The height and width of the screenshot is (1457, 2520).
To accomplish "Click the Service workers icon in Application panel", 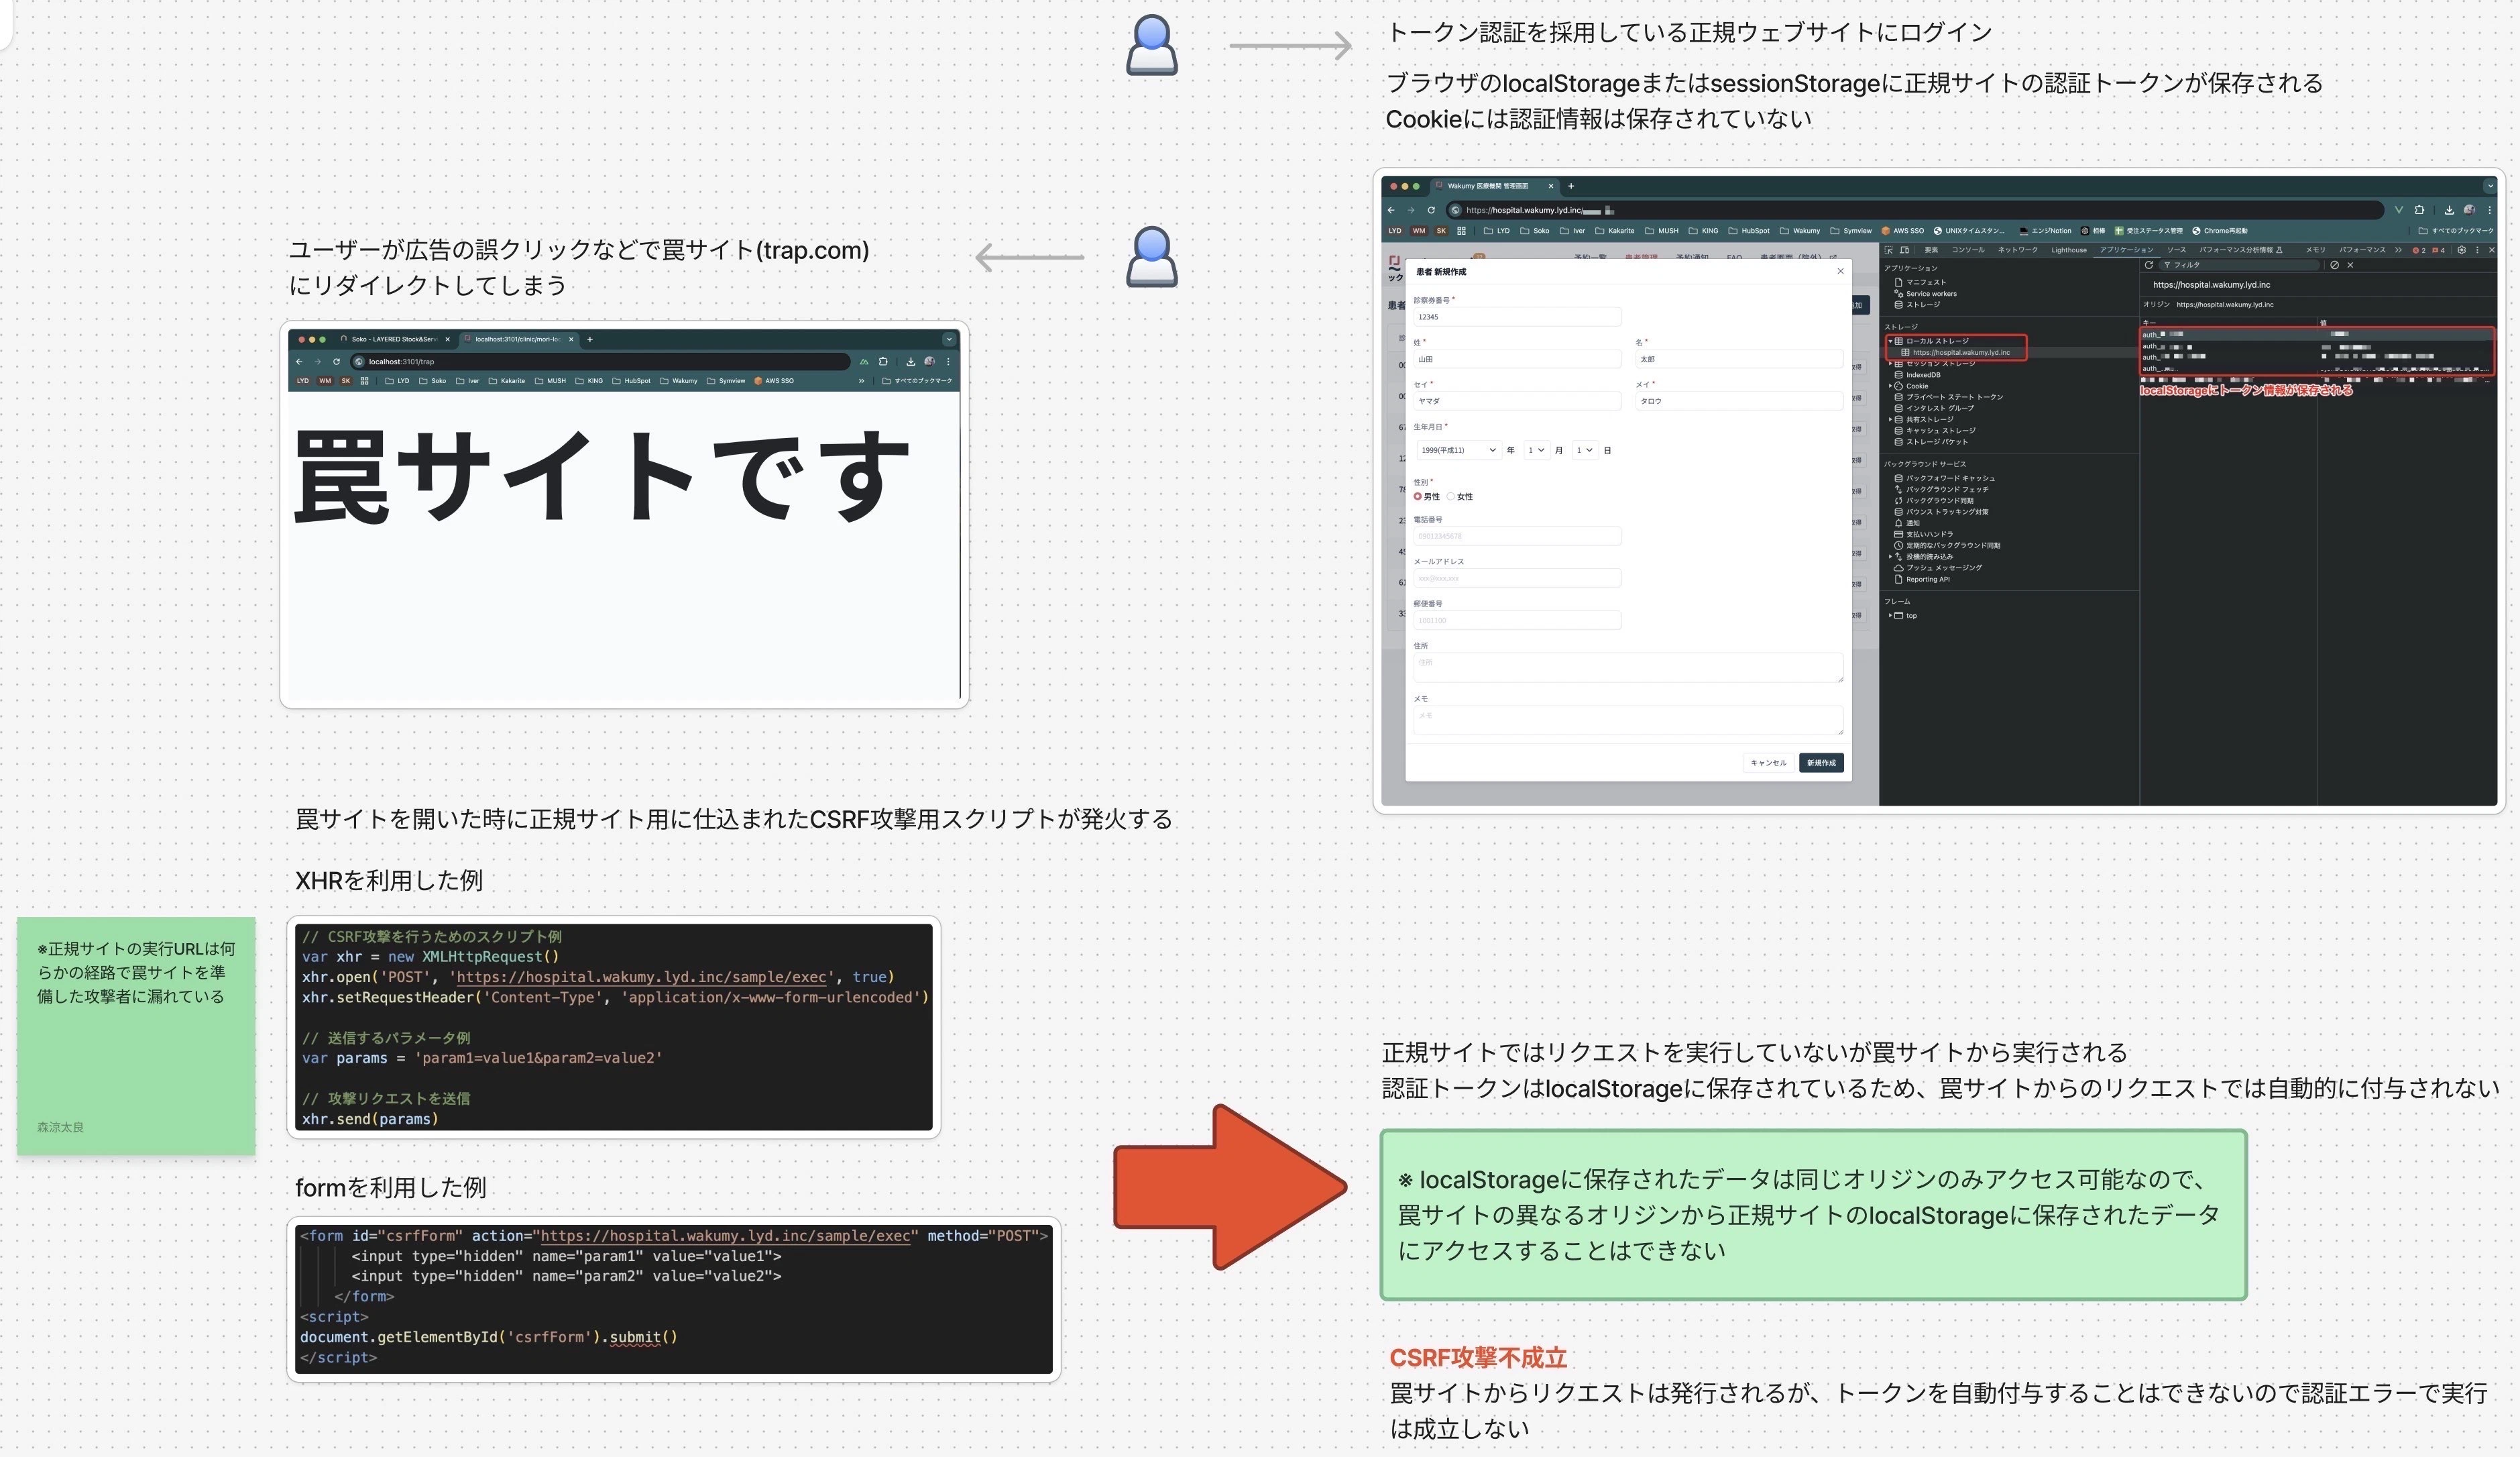I will click(1899, 294).
